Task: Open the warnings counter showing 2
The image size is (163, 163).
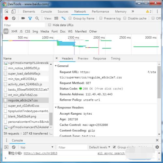Action: [x=149, y=11]
